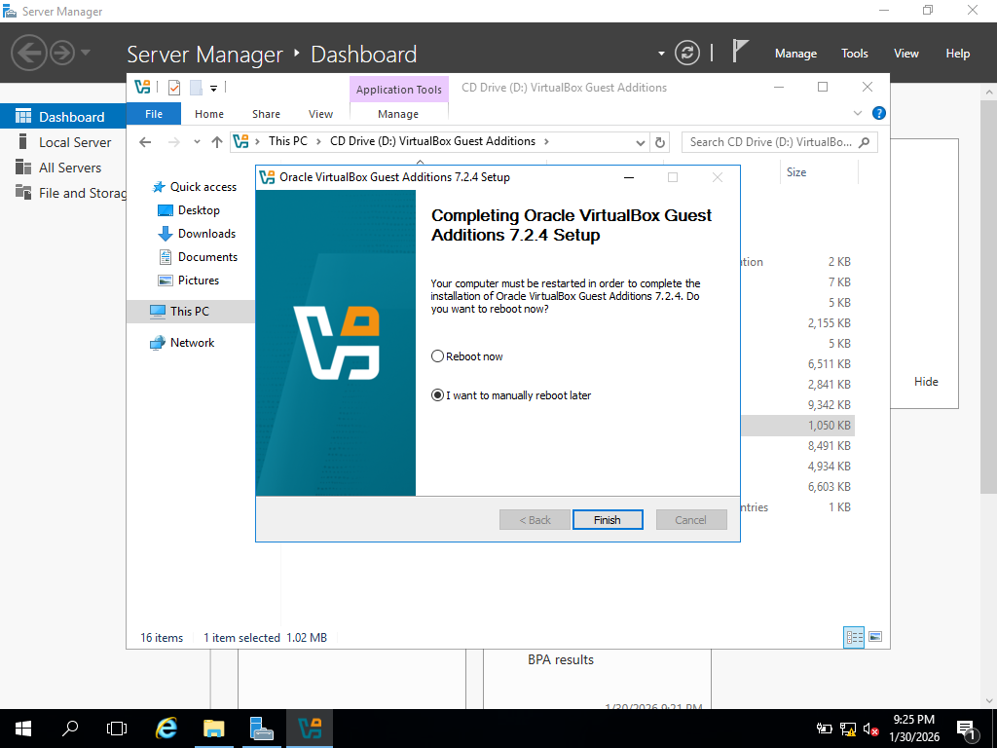Select I want to manually reboot later
997x748 pixels.
[x=438, y=395]
